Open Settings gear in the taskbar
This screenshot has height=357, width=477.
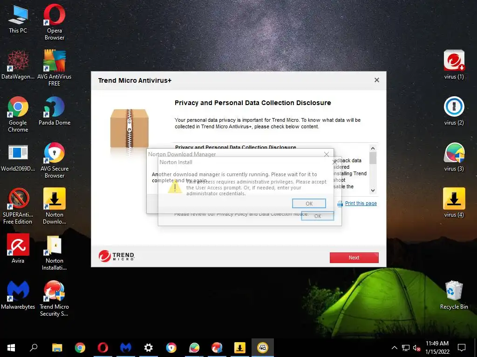pos(149,348)
